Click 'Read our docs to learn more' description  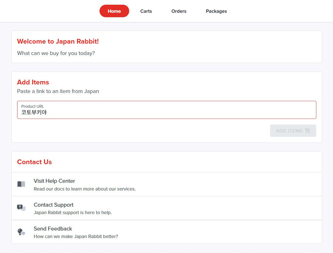pyautogui.click(x=85, y=189)
